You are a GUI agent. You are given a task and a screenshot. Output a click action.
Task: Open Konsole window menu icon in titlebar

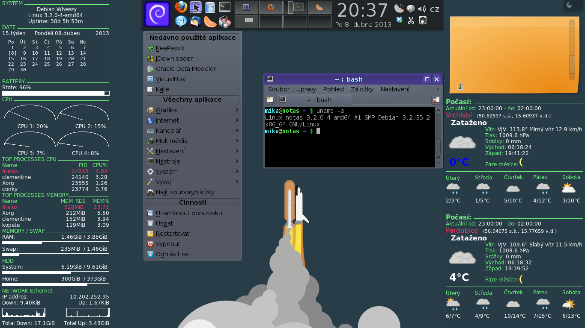coord(270,79)
